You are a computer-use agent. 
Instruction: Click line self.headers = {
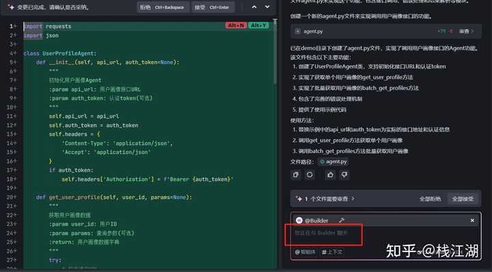coord(74,134)
